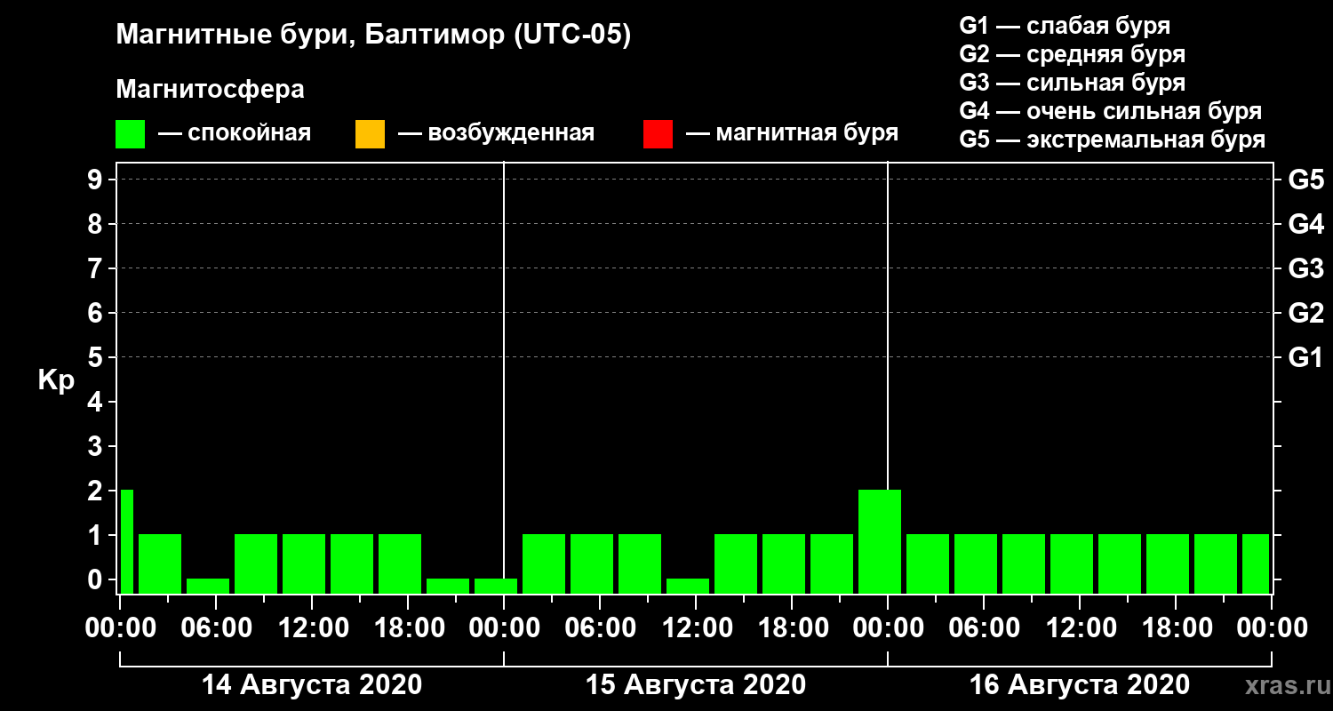The height and width of the screenshot is (711, 1333).
Task: Select 'G4 — очень сильная буря' line
Action: coord(1111,111)
